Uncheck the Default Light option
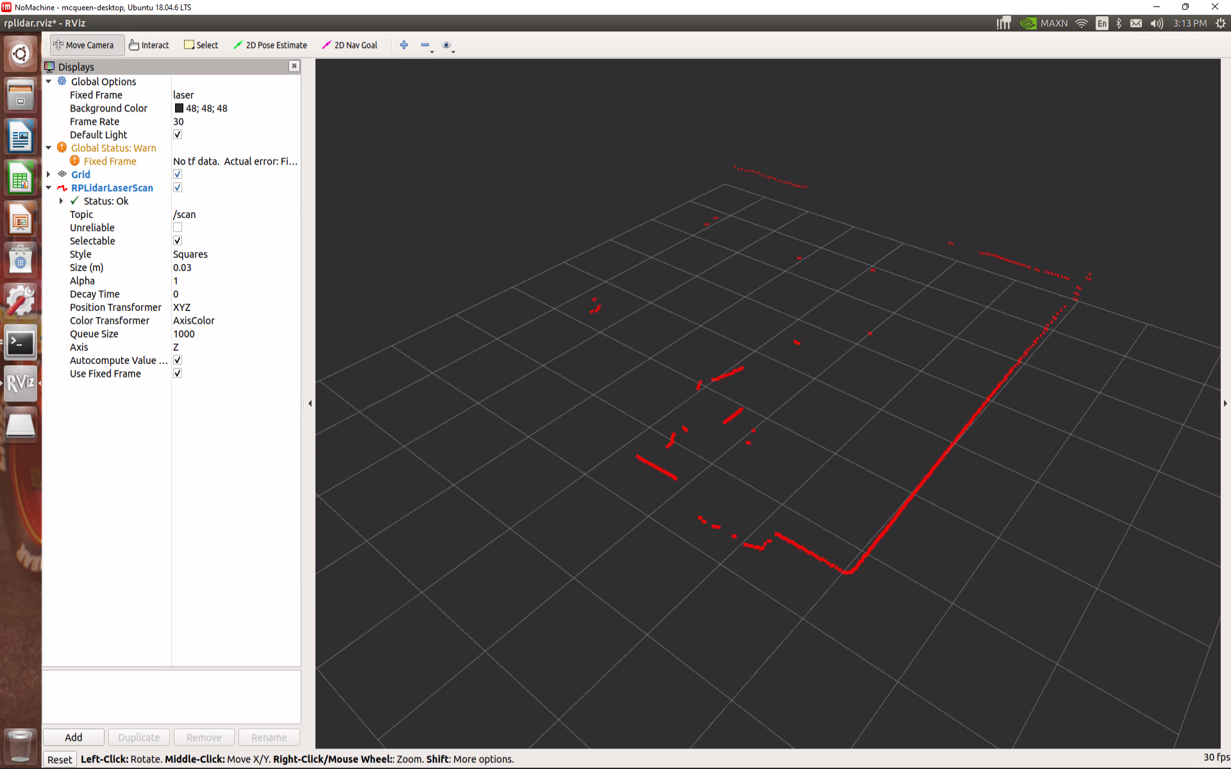 178,135
